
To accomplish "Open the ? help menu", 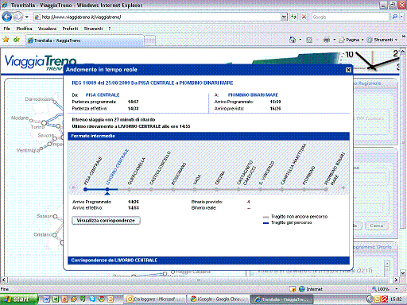I will pyautogui.click(x=110, y=29).
